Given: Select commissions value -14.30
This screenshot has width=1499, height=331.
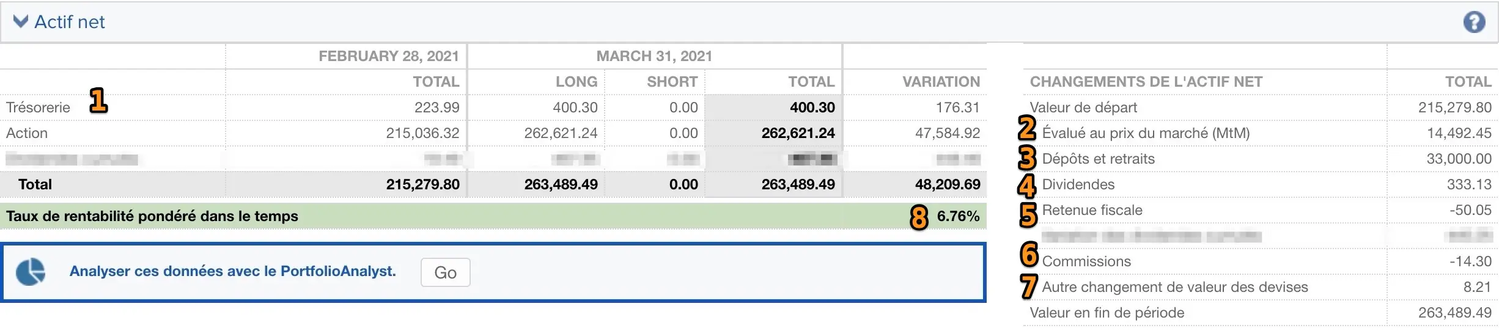Looking at the screenshot, I should pyautogui.click(x=1470, y=261).
